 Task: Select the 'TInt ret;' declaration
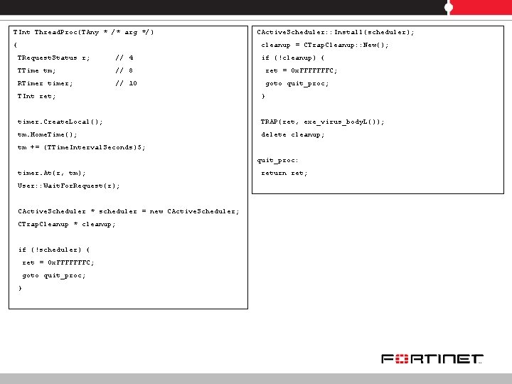point(36,96)
